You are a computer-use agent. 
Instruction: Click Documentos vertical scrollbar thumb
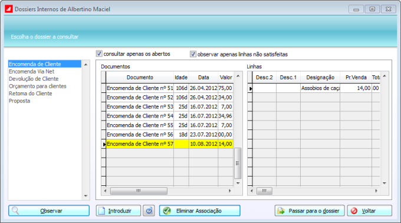click(238, 164)
